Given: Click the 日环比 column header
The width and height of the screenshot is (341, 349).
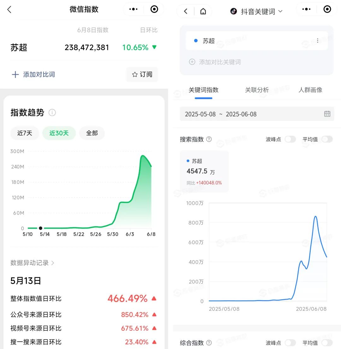Looking at the screenshot, I should click(x=149, y=30).
